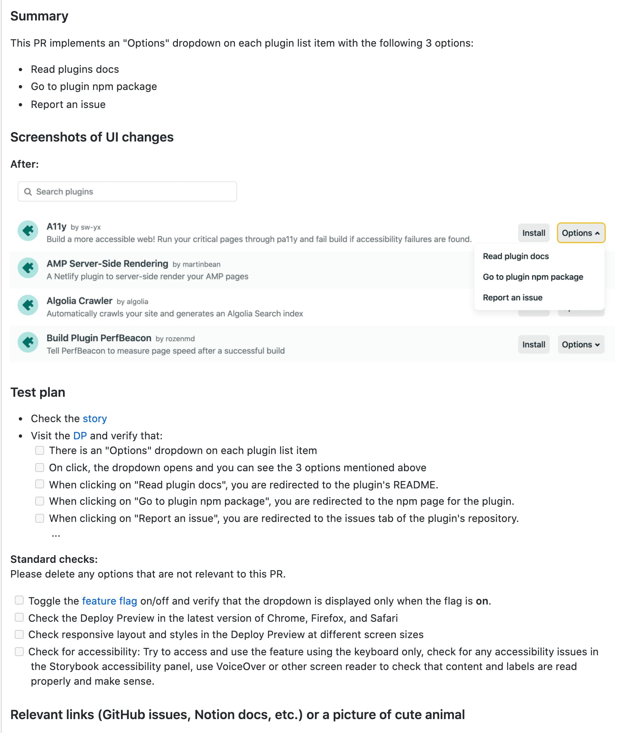Enable the accessibility check checkbox

[x=19, y=652]
